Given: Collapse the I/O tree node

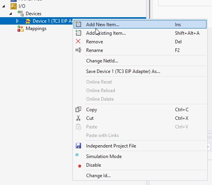Looking at the screenshot, I should pyautogui.click(x=4, y=6).
